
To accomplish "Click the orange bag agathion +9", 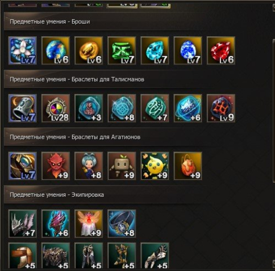I will point(188,166).
